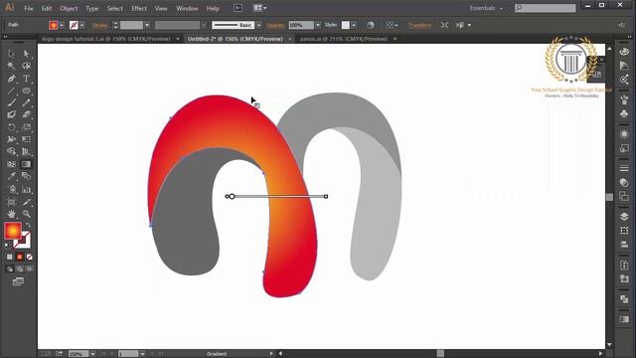This screenshot has height=358, width=636.
Task: Open zoom level dropdown in status bar
Action: point(92,354)
